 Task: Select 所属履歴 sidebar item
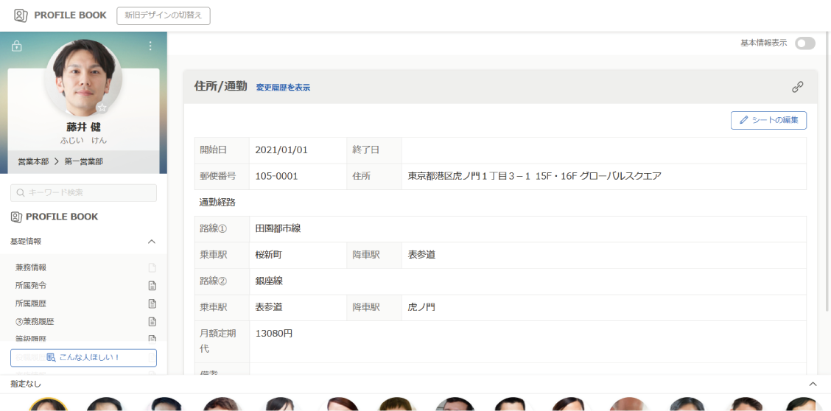click(31, 303)
